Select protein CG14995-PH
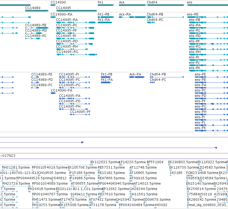228x209 pixels. point(70,107)
